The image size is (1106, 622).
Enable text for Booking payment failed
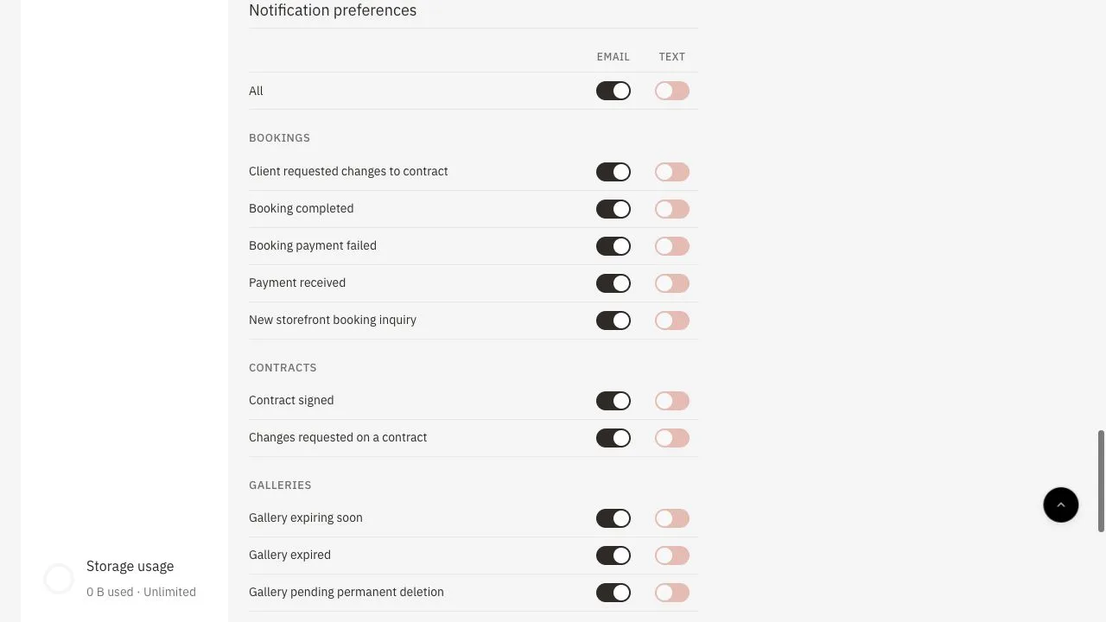[x=672, y=246]
